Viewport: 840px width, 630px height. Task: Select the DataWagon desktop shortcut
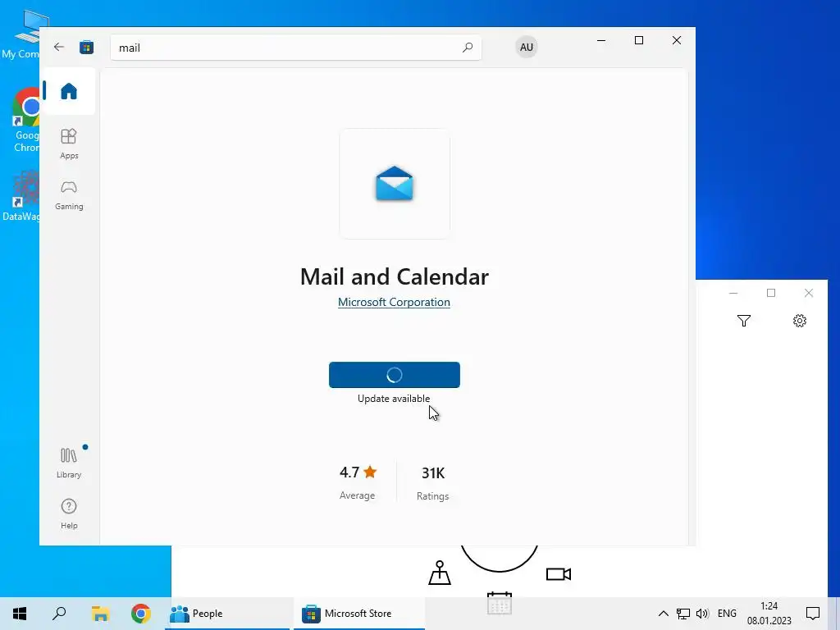[x=21, y=195]
